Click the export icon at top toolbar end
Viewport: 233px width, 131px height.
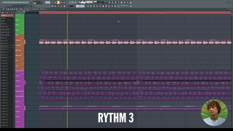click(131, 3)
